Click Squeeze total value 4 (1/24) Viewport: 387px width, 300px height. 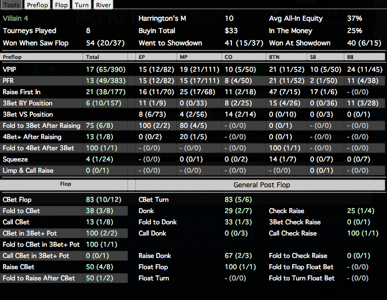click(x=99, y=159)
